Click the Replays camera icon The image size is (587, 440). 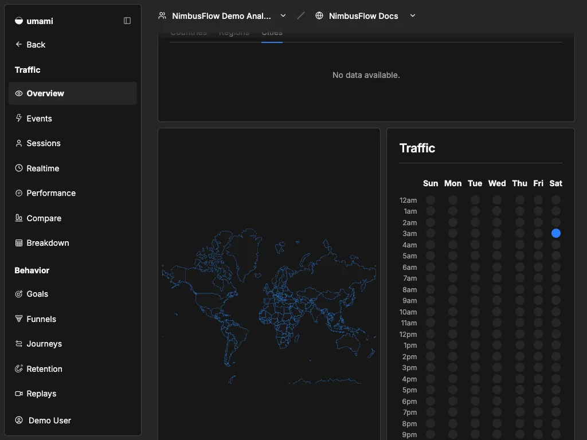coord(19,393)
